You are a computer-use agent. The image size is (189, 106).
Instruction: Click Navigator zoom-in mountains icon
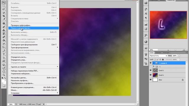pos(184,50)
